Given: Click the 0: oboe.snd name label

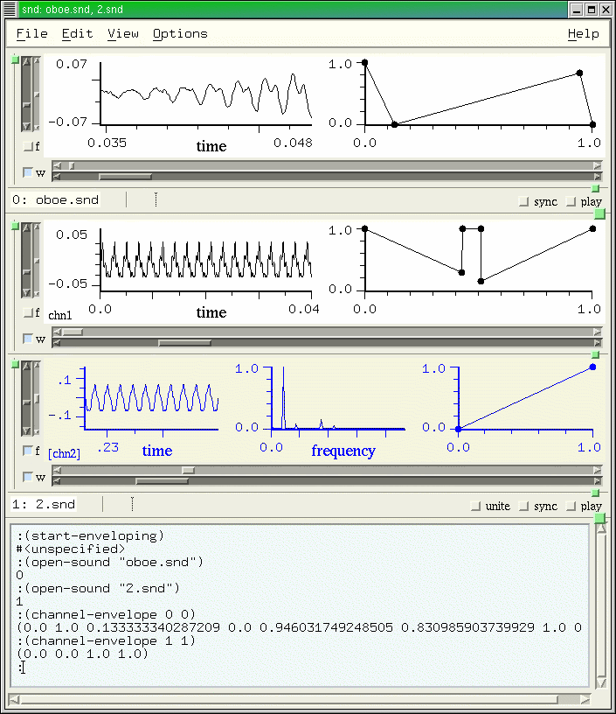Looking at the screenshot, I should pyautogui.click(x=55, y=199).
